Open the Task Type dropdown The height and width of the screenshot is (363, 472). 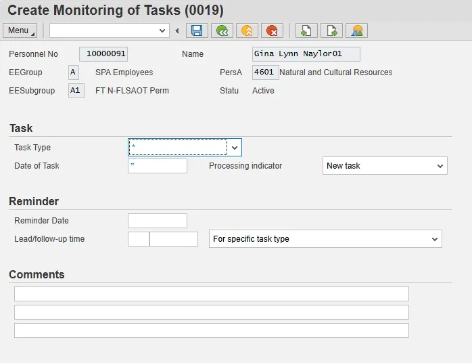(x=234, y=148)
